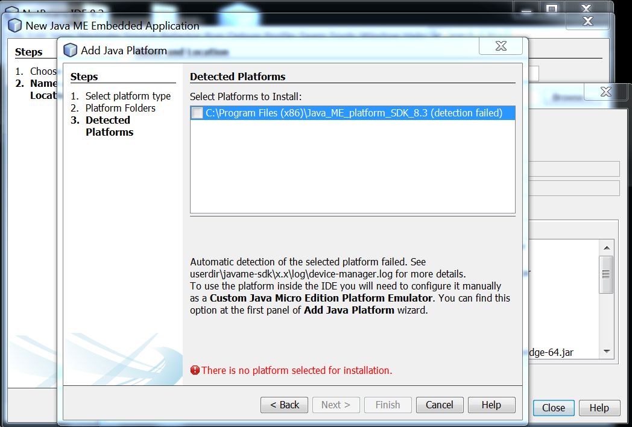Image resolution: width=632 pixels, height=427 pixels.
Task: Cancel the Add Java Platform wizard
Action: pyautogui.click(x=440, y=405)
